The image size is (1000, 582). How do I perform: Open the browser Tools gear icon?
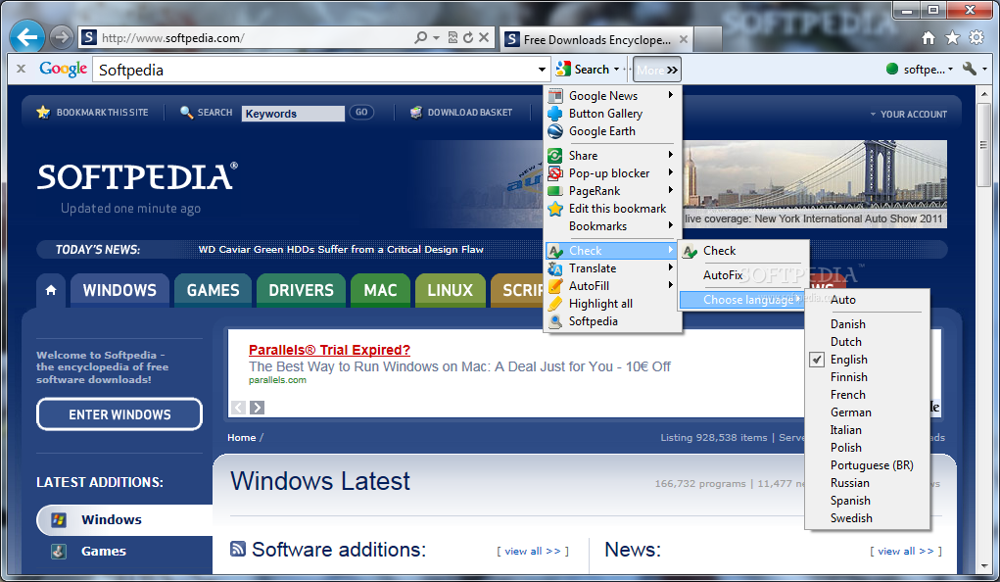click(976, 37)
